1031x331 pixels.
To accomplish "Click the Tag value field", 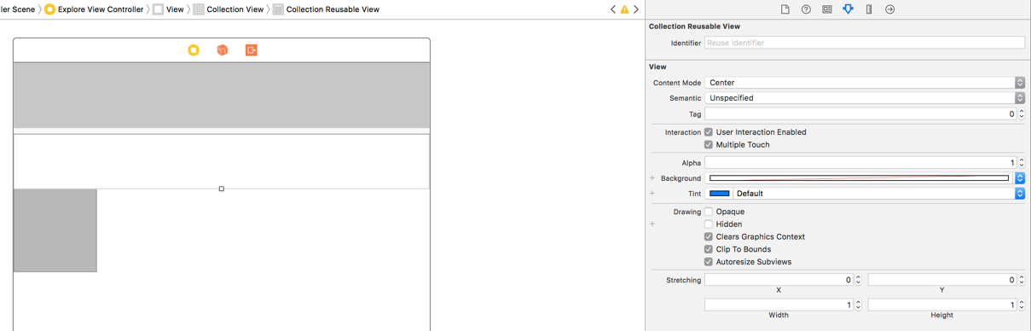I will pos(860,113).
